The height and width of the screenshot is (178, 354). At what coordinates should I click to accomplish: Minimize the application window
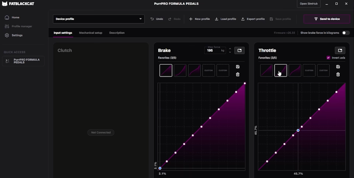click(327, 4)
